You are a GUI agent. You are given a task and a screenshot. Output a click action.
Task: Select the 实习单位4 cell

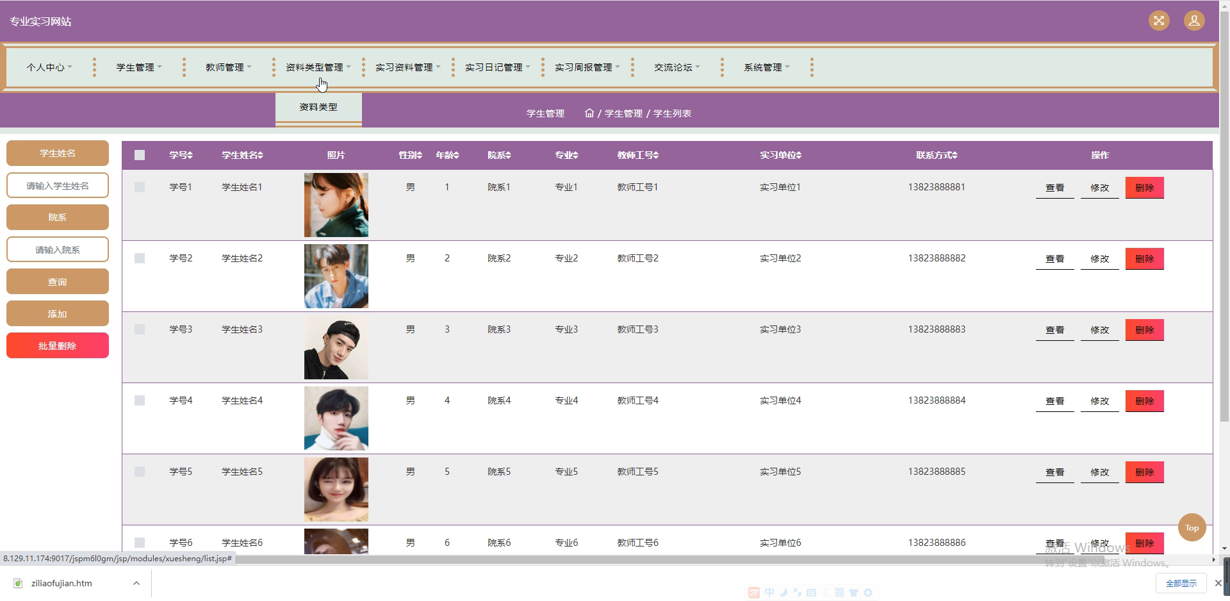[x=780, y=400]
